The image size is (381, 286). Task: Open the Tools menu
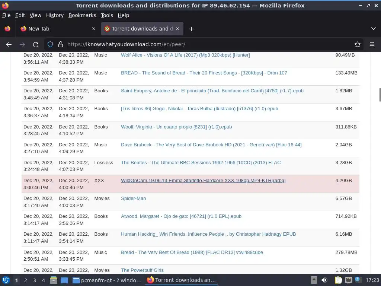point(107,15)
